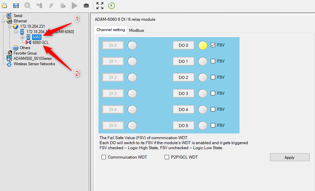Enable the P2P/GCL WDT checkbox
The height and width of the screenshot is (191, 315).
pos(167,157)
